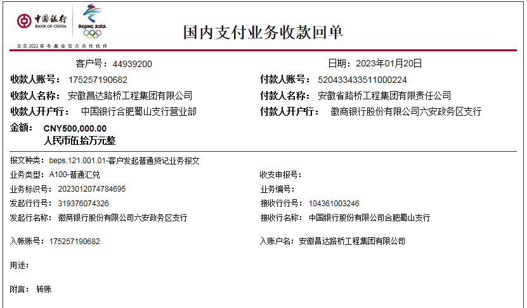Viewport: 527px width, 308px height.
Task: Click payer name 安徽省路桥工程集团有限责任公司
Action: (384, 95)
